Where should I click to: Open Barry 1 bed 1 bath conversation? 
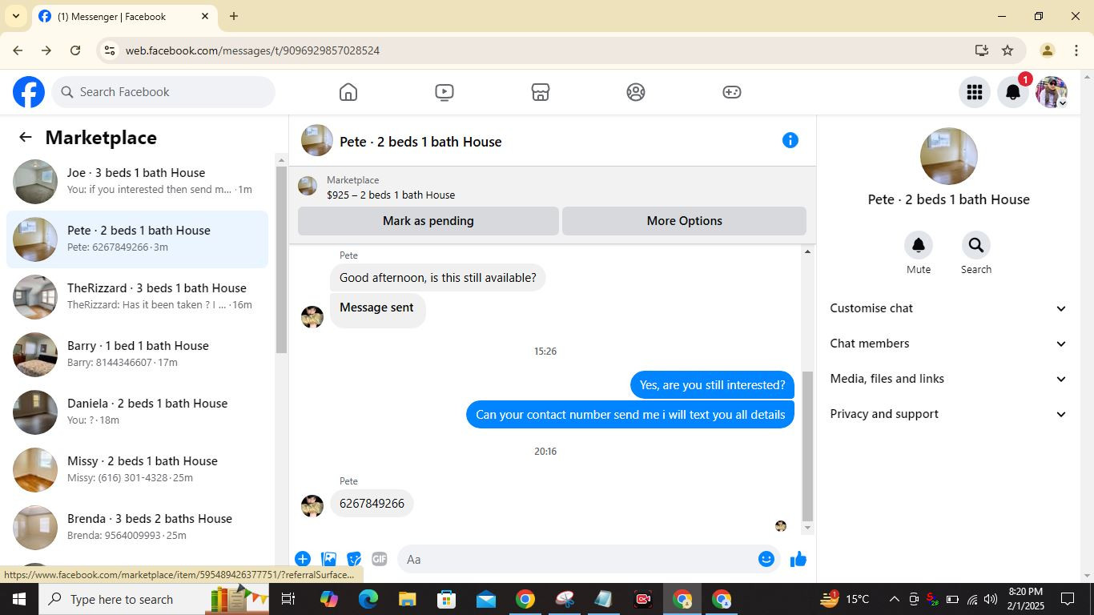pyautogui.click(x=138, y=355)
